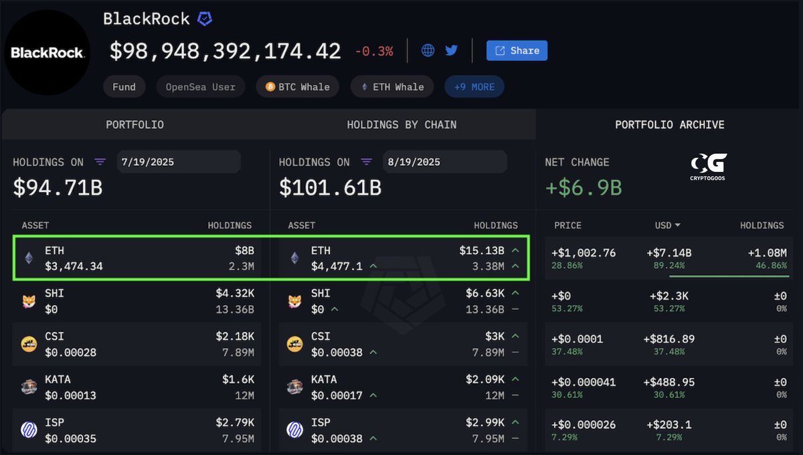
Task: Open filter icon beside 7/19/2025 date
Action: point(100,162)
